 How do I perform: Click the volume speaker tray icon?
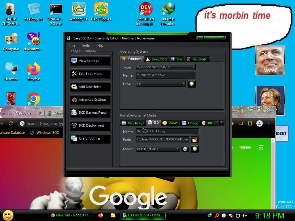[245, 216]
